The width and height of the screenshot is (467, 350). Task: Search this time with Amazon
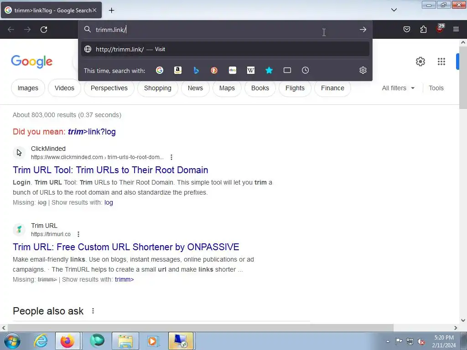pyautogui.click(x=178, y=70)
